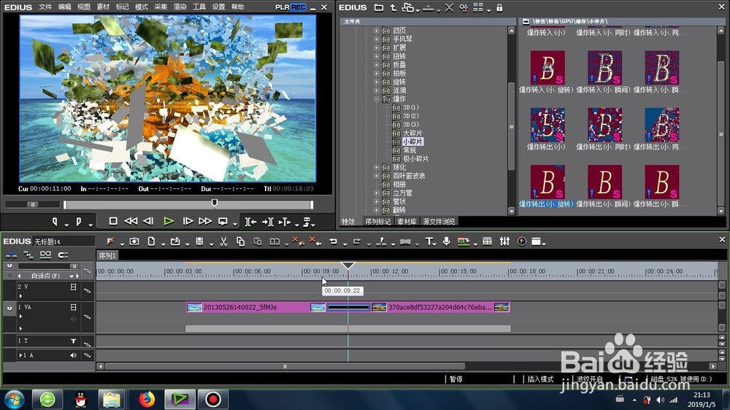Toggle REC recorder mode

point(299,7)
